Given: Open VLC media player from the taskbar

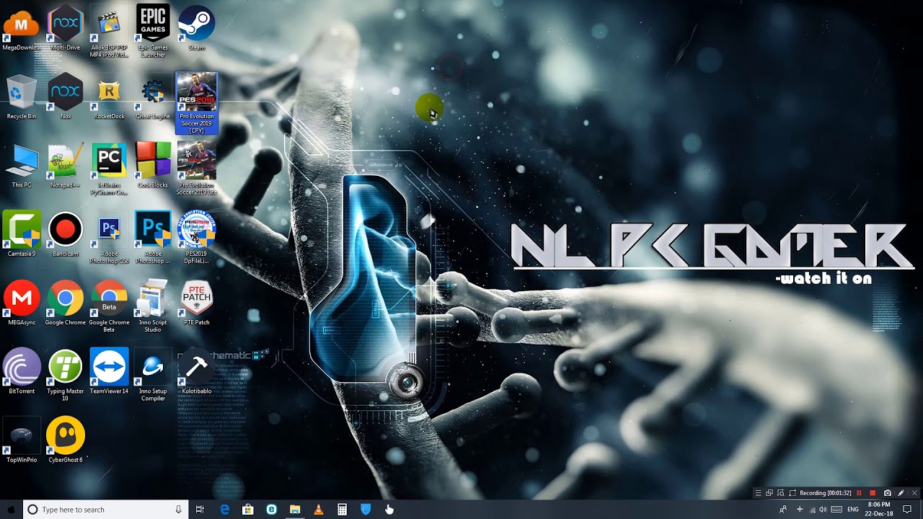Looking at the screenshot, I should (x=319, y=510).
